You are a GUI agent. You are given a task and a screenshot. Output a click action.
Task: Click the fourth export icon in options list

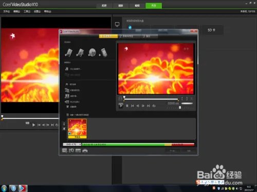pos(67,102)
